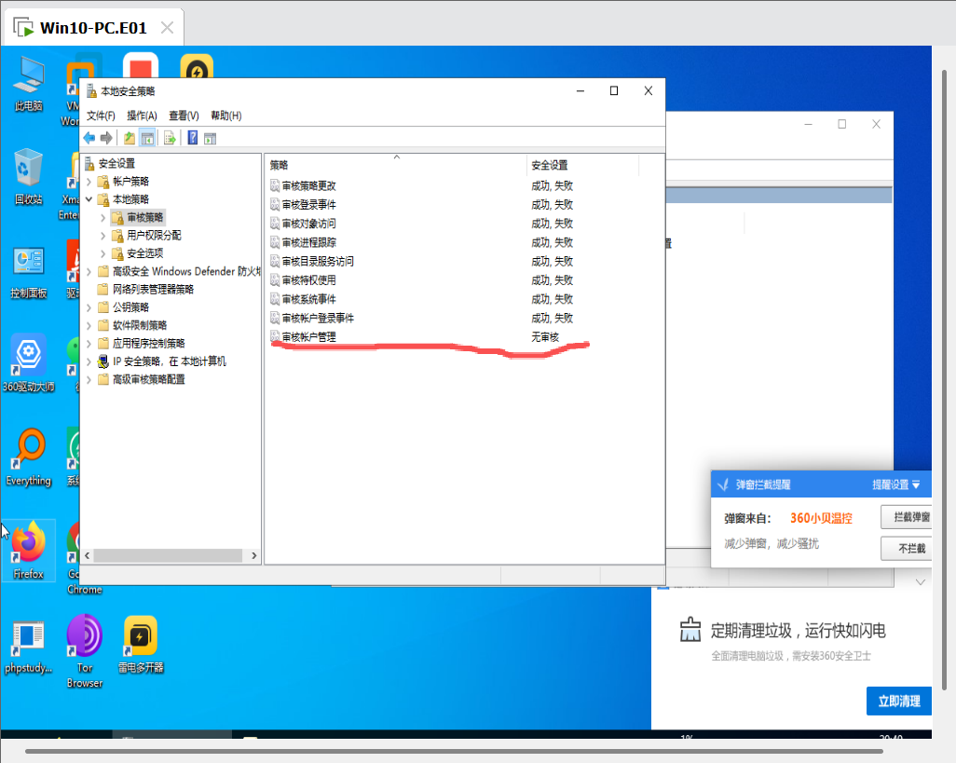Click the Win10-PC.E01 tab VM icon
Screen dimensions: 956x763
[24, 28]
